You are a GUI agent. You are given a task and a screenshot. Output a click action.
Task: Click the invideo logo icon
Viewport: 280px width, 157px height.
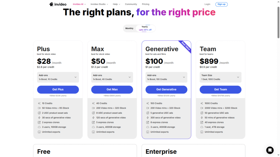51,4
